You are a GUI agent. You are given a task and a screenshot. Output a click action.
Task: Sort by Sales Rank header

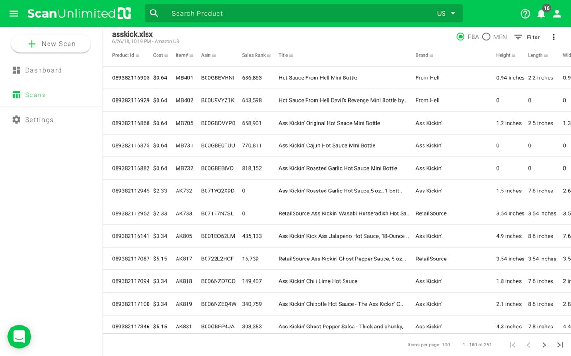click(254, 55)
